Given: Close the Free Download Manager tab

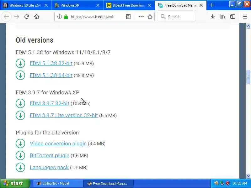Looking at the screenshot, I should [201, 5].
